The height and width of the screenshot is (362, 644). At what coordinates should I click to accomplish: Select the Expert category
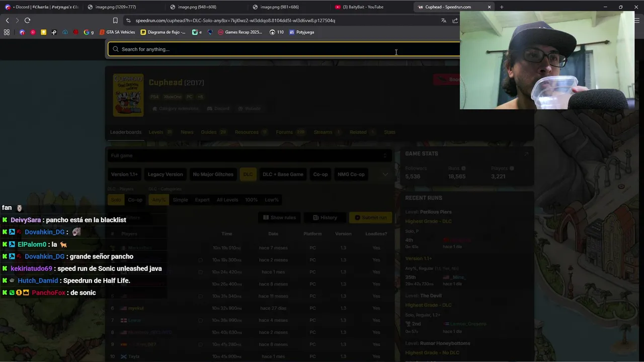[x=202, y=200]
